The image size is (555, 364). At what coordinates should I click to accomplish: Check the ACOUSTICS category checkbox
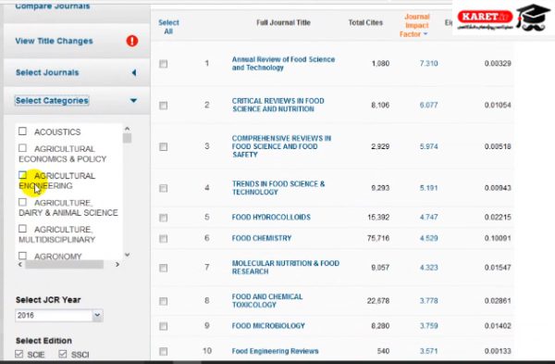[x=22, y=132]
